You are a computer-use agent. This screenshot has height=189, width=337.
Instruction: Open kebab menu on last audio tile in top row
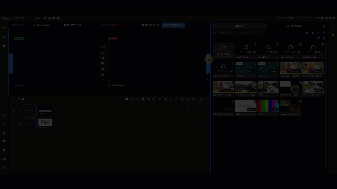[323, 45]
